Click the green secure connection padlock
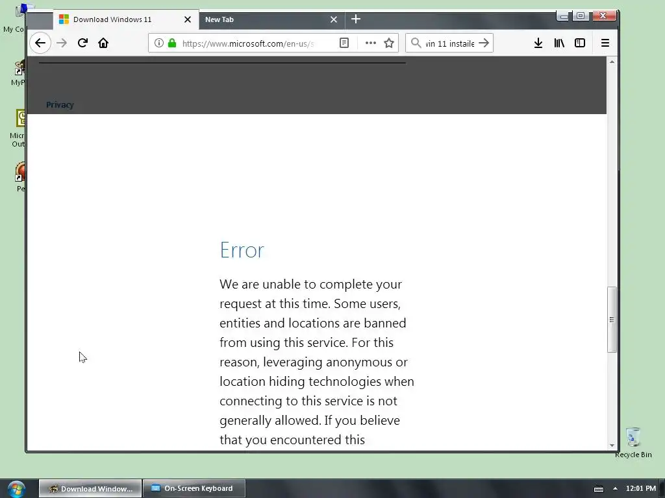The height and width of the screenshot is (498, 665). click(x=172, y=43)
